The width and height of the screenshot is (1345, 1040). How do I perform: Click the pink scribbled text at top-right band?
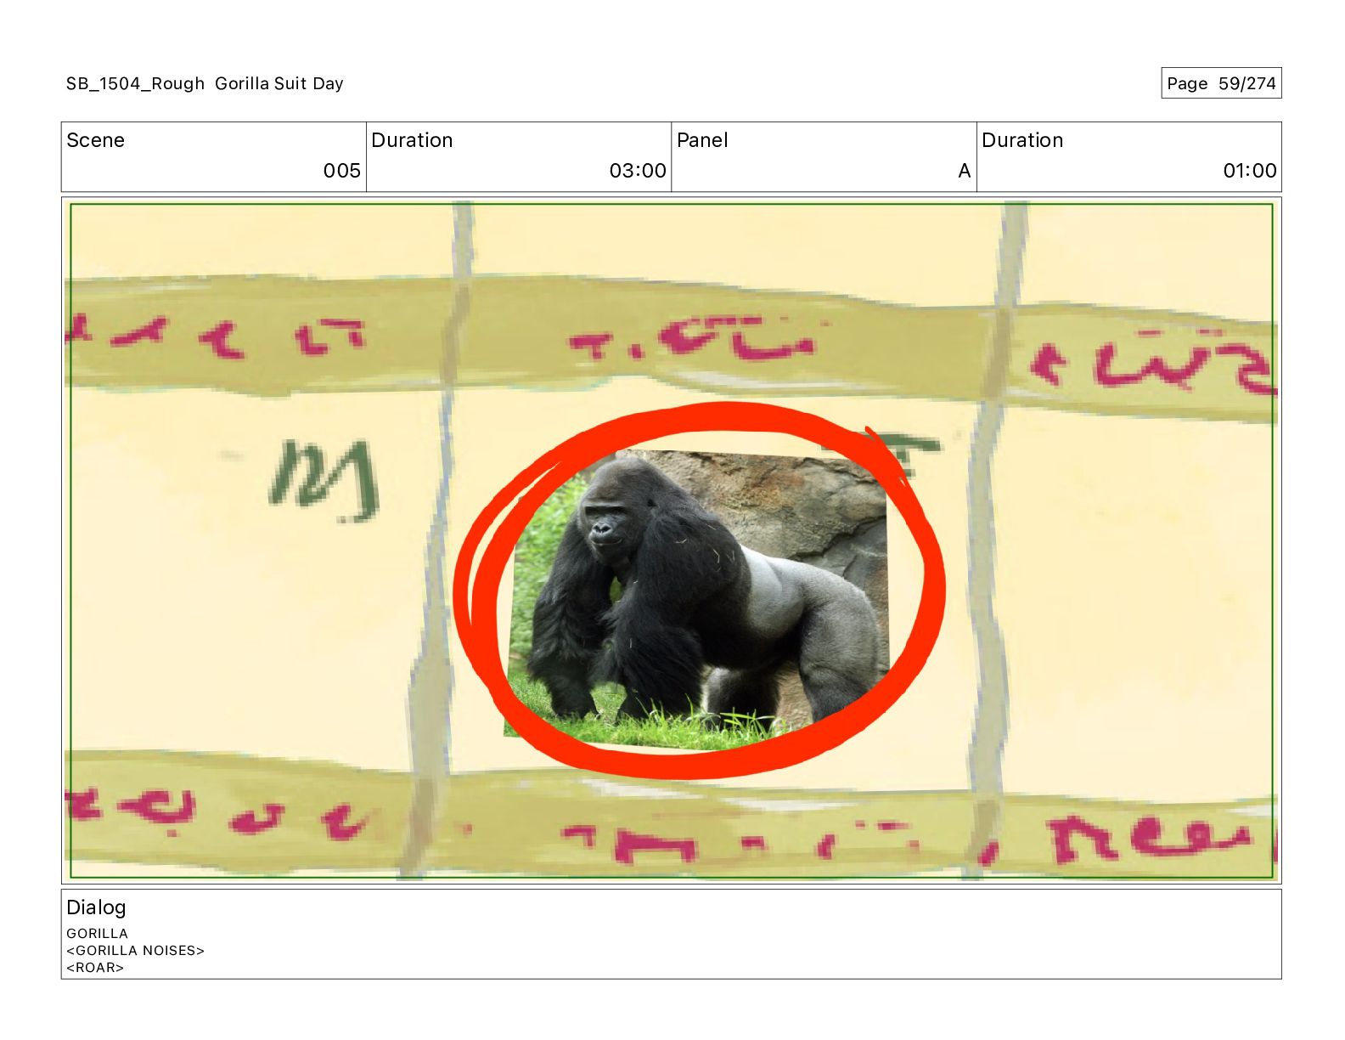[x=1151, y=364]
